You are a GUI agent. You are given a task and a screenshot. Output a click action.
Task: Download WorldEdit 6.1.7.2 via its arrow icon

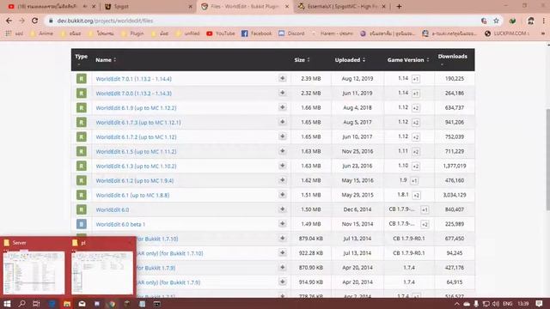point(283,136)
